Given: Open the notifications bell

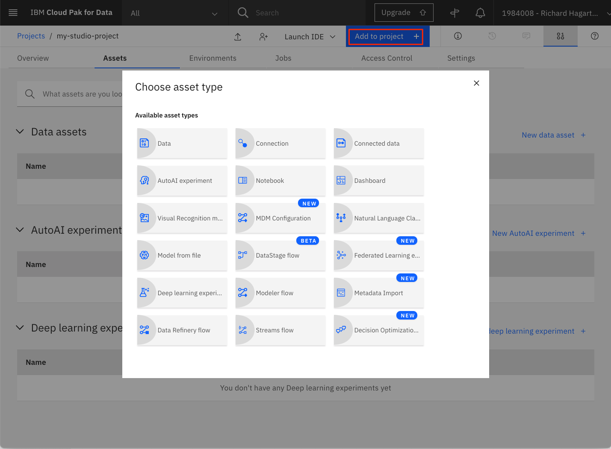Looking at the screenshot, I should [480, 13].
